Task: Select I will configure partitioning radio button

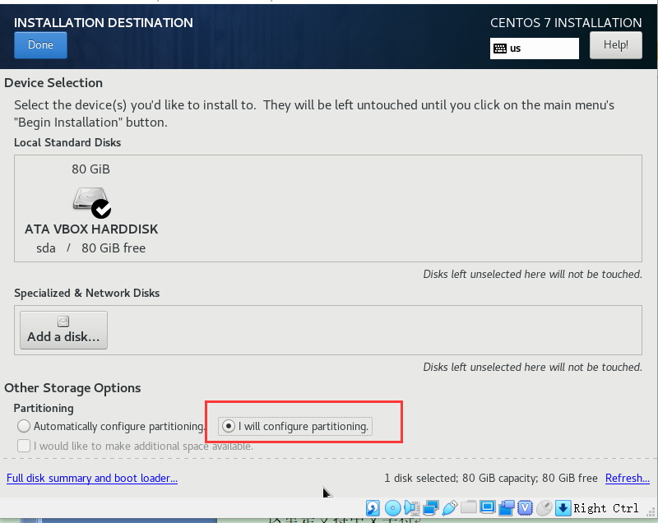Action: [229, 426]
